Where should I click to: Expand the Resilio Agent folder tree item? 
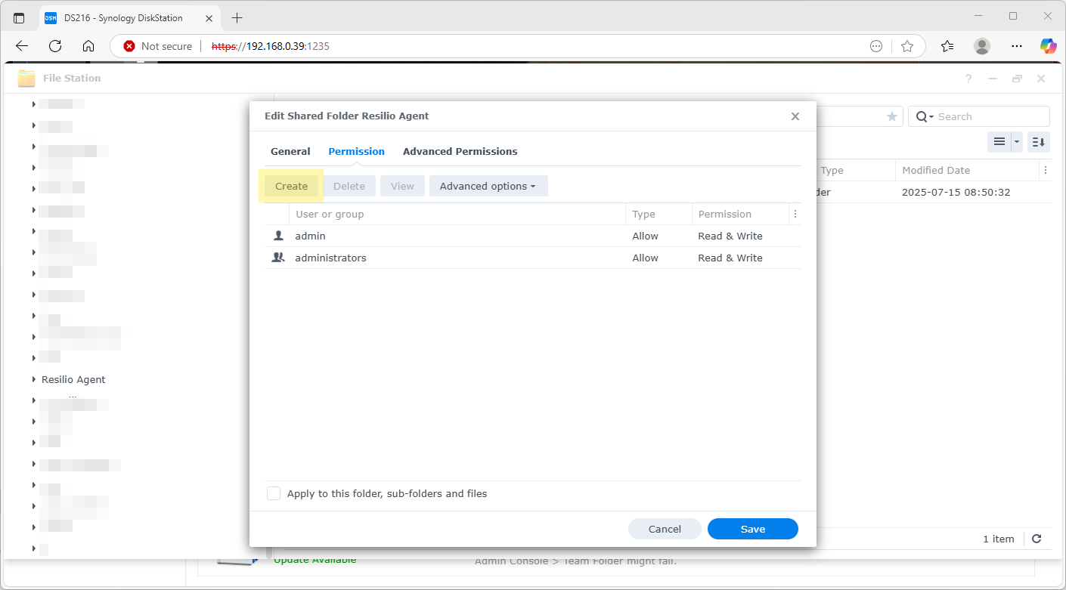tap(33, 379)
